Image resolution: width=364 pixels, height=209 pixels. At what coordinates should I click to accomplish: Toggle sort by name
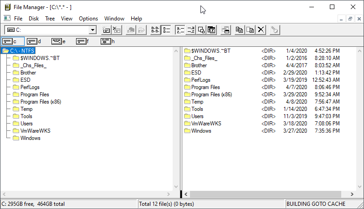[x=180, y=30]
